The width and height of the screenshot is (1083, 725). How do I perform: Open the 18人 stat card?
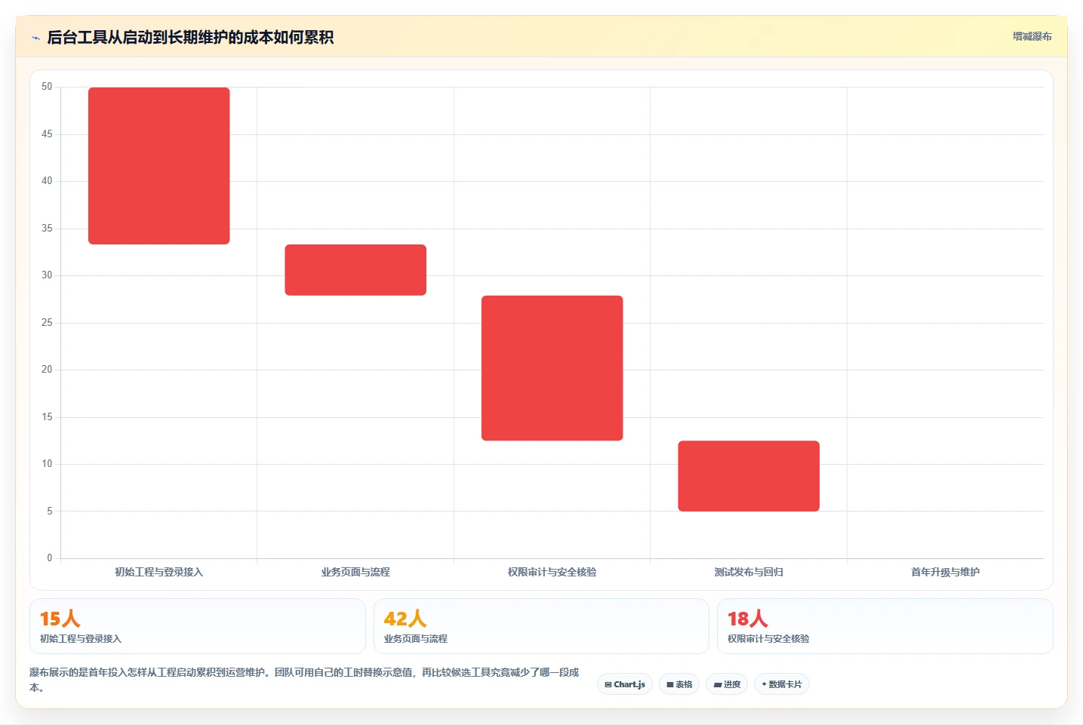point(885,626)
